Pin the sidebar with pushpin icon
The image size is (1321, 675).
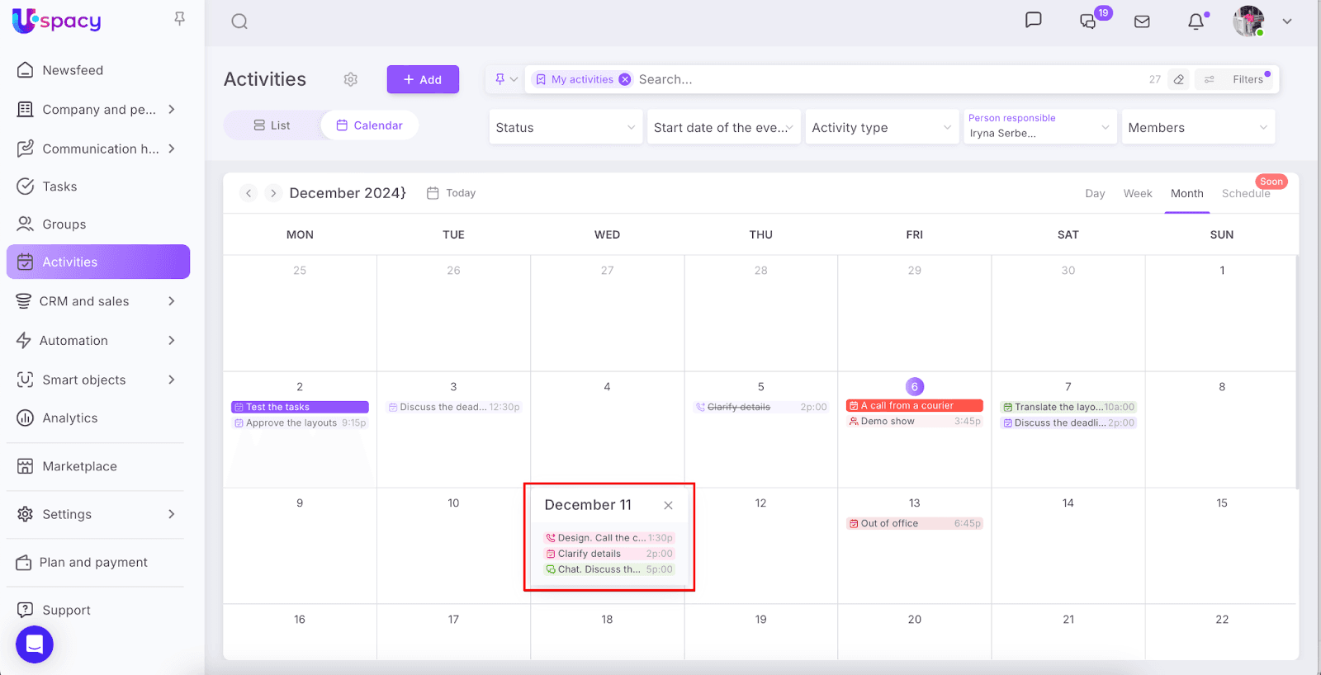[x=179, y=19]
